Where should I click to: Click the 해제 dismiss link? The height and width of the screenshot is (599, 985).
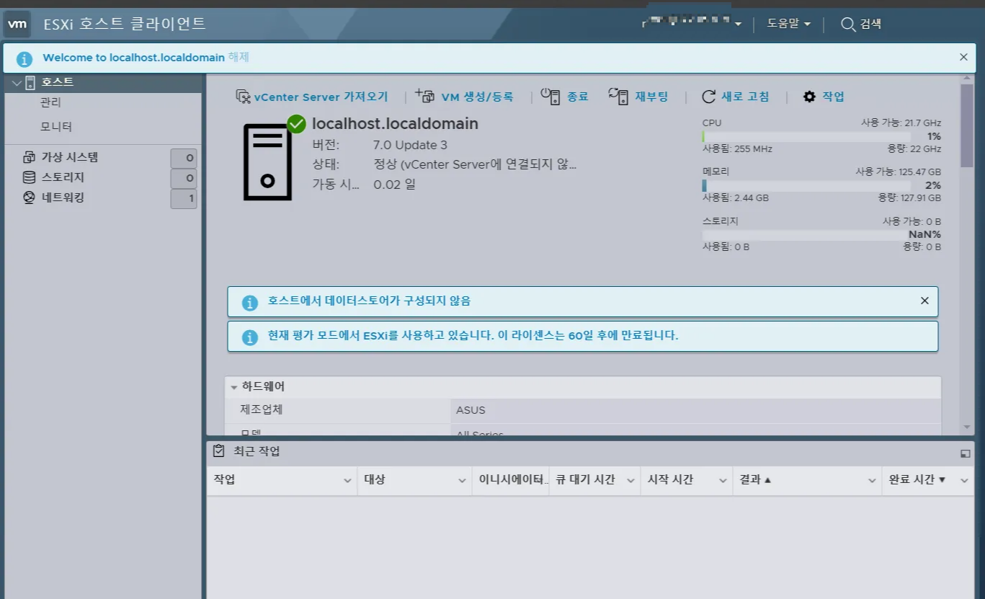click(x=239, y=58)
